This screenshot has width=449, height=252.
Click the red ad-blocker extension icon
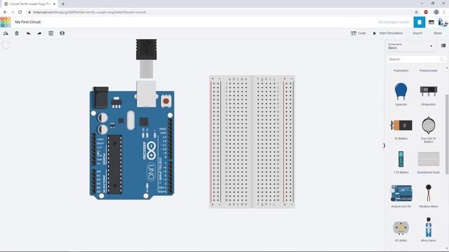426,12
